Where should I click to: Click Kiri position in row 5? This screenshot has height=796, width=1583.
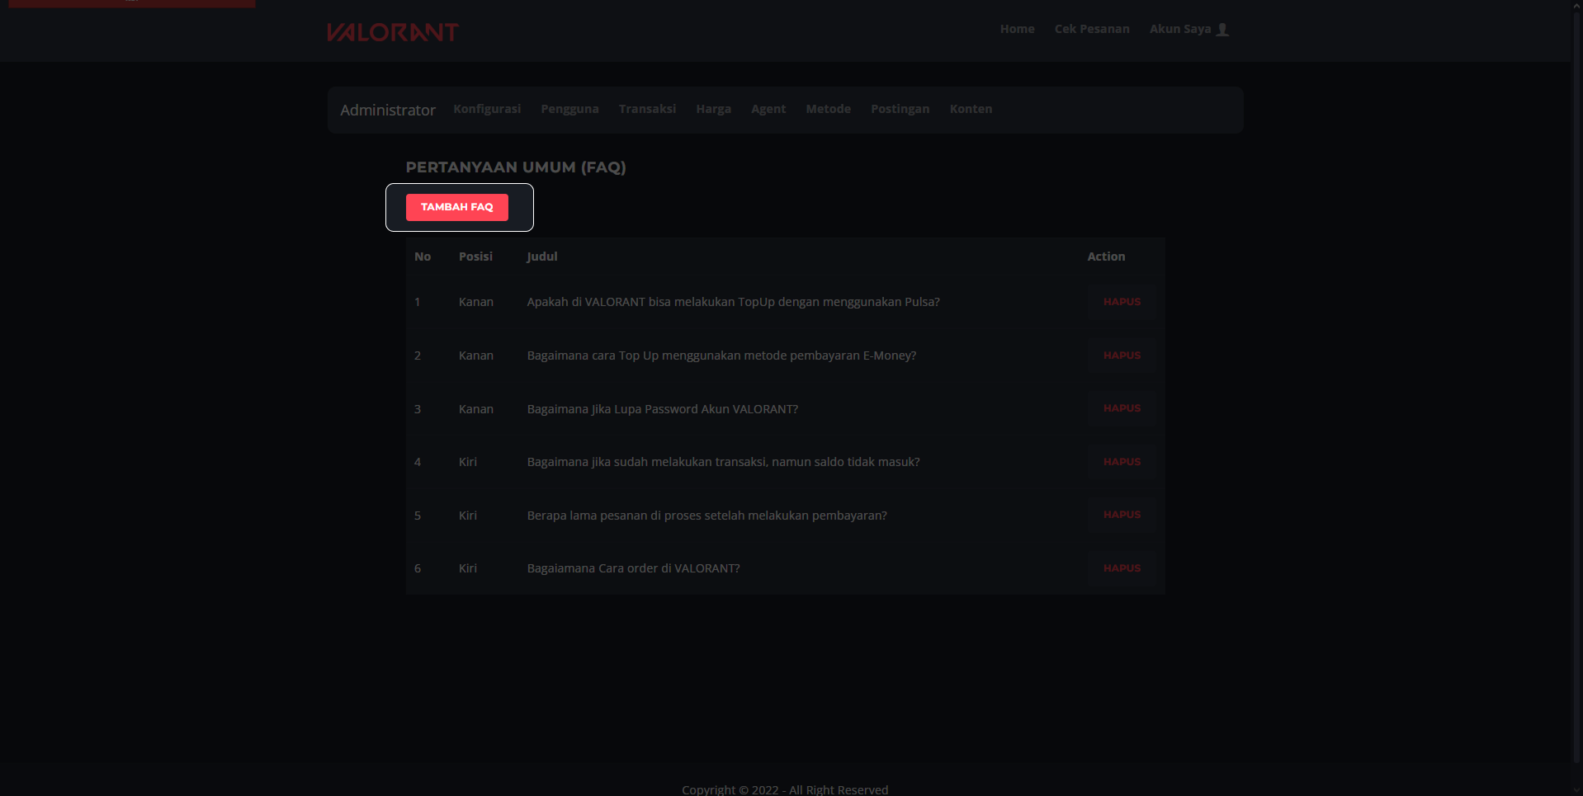click(468, 516)
